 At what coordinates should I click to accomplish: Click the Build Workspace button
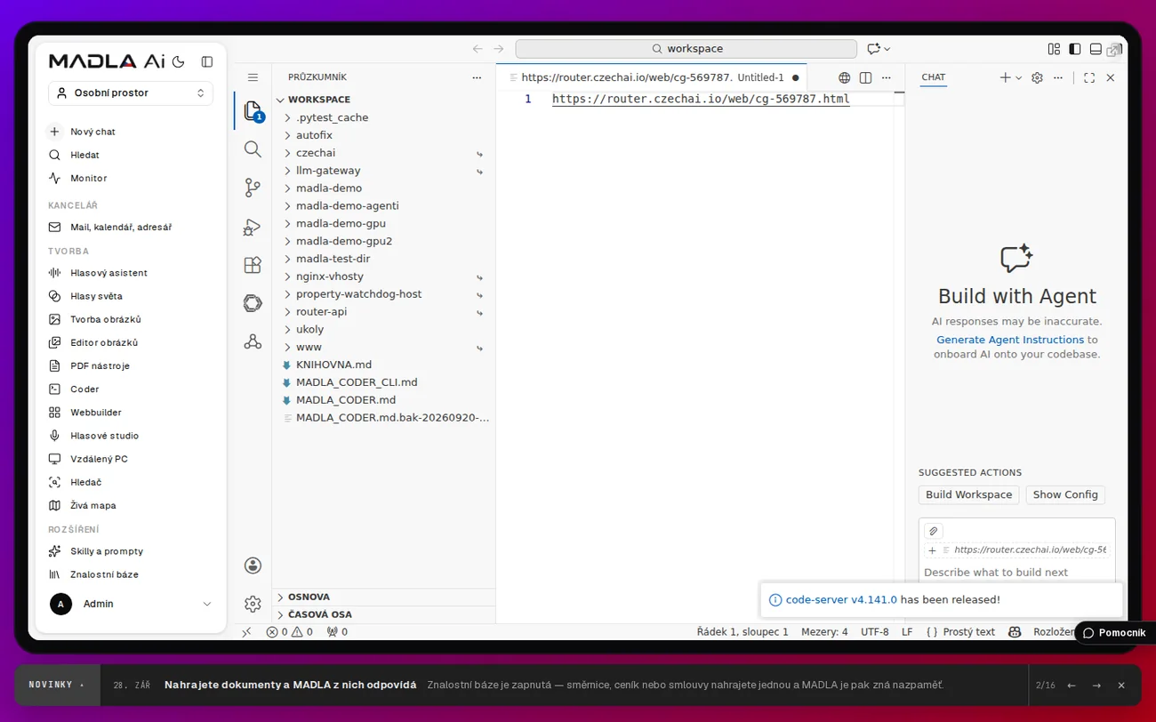click(x=968, y=494)
